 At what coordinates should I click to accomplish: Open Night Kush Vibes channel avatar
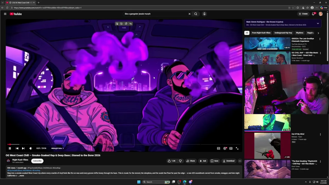tap(8, 161)
